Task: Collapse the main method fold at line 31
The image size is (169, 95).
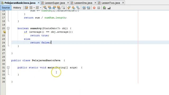Action: point(8,68)
